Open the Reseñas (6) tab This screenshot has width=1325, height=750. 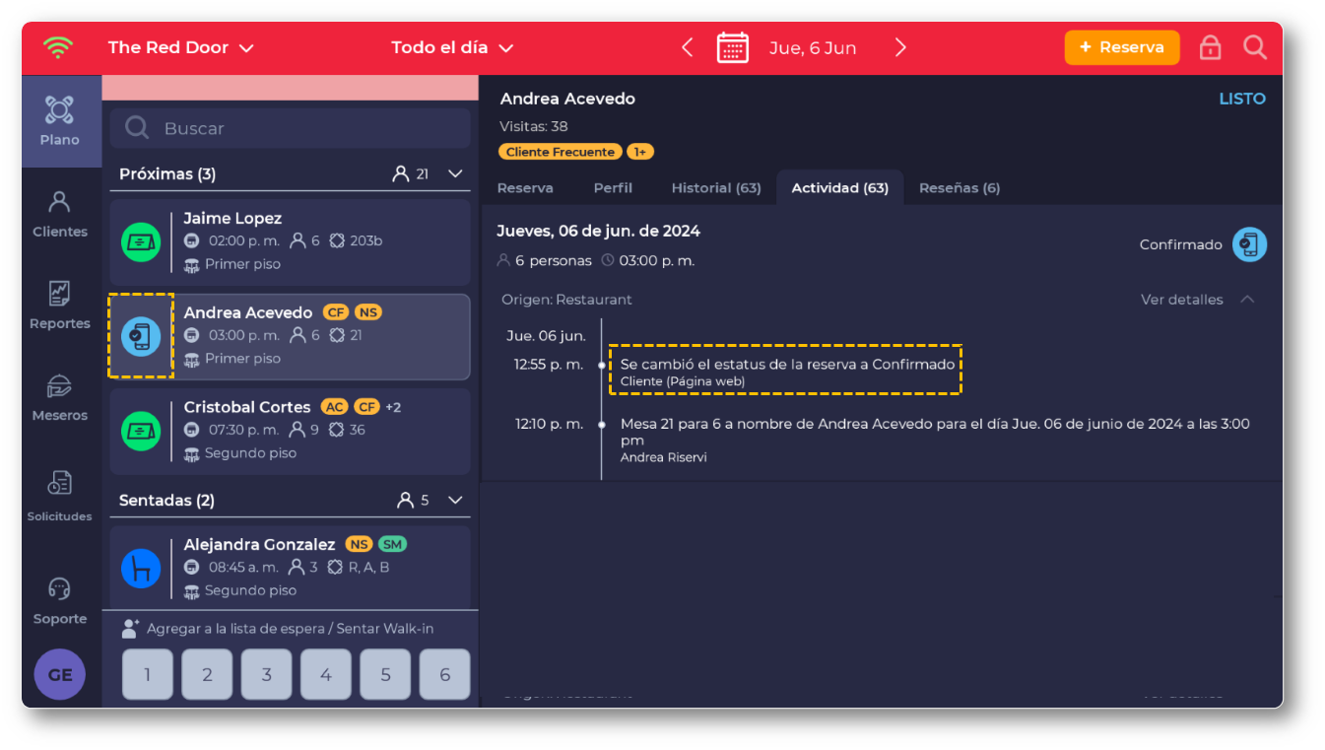pos(960,188)
